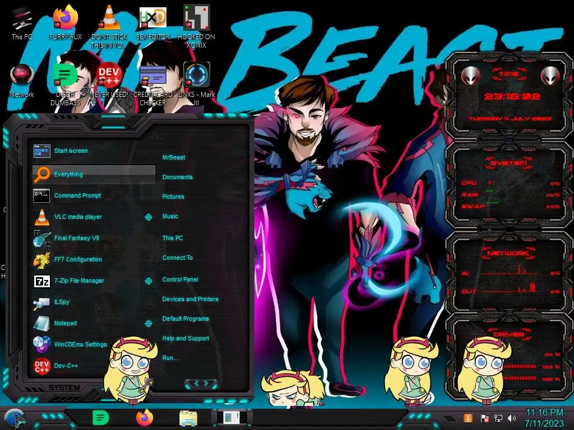
Task: Open the MrBeast user folder link
Action: (x=174, y=157)
